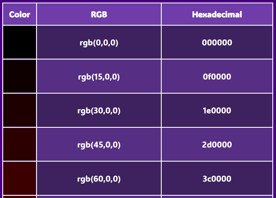This screenshot has width=276, height=198.
Task: Click the black color swatch for 000000
Action: tap(19, 42)
